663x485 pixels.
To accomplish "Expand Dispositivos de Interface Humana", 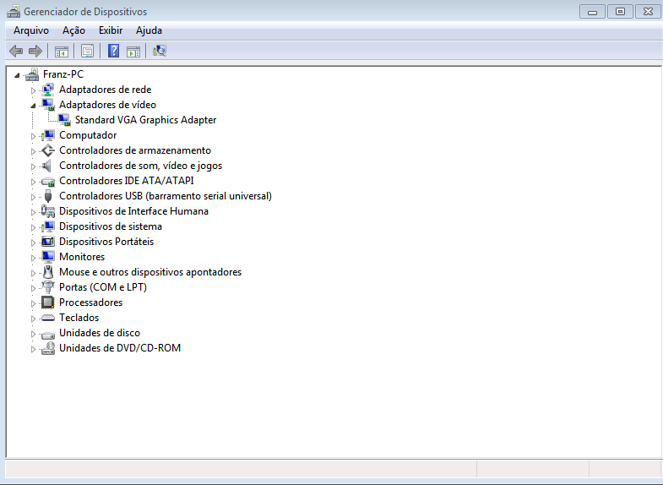I will (33, 212).
